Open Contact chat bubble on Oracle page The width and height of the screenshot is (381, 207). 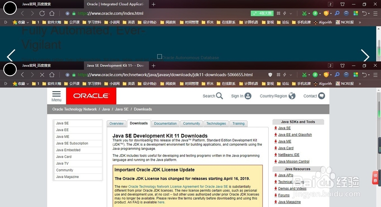tap(322, 96)
